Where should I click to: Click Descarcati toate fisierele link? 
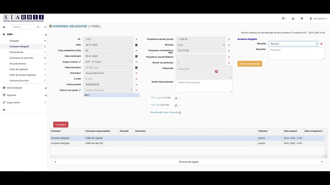pos(166,112)
